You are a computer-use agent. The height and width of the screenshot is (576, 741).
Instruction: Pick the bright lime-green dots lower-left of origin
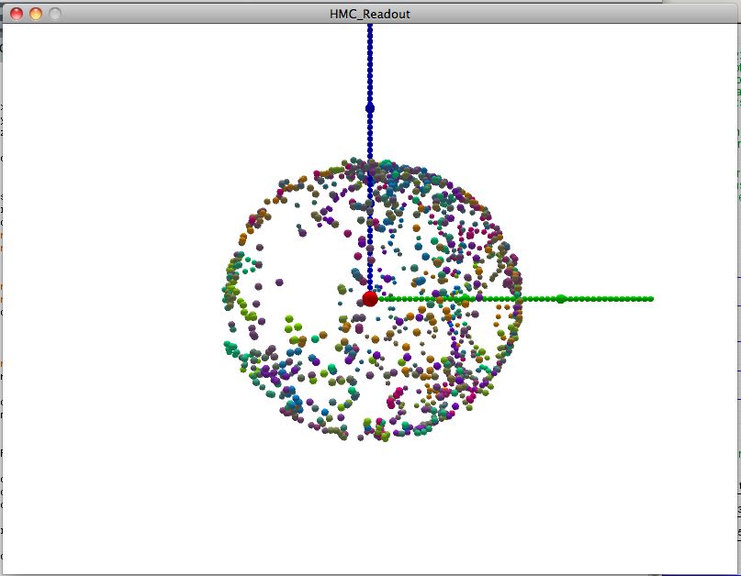click(x=292, y=324)
